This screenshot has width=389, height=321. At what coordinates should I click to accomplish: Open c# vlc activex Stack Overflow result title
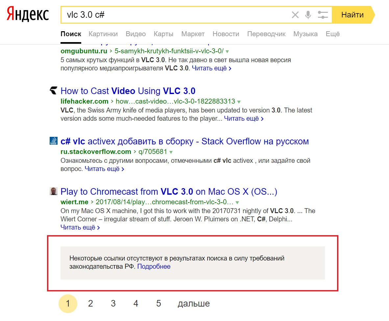click(x=184, y=141)
